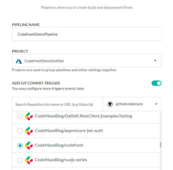Click the Pipeline Name text field
Viewport: 173px width, 170px height.
pyautogui.click(x=87, y=34)
